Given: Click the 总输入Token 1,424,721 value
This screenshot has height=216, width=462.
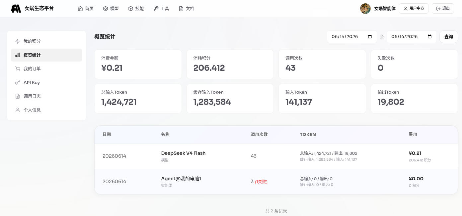Looking at the screenshot, I should tap(119, 102).
